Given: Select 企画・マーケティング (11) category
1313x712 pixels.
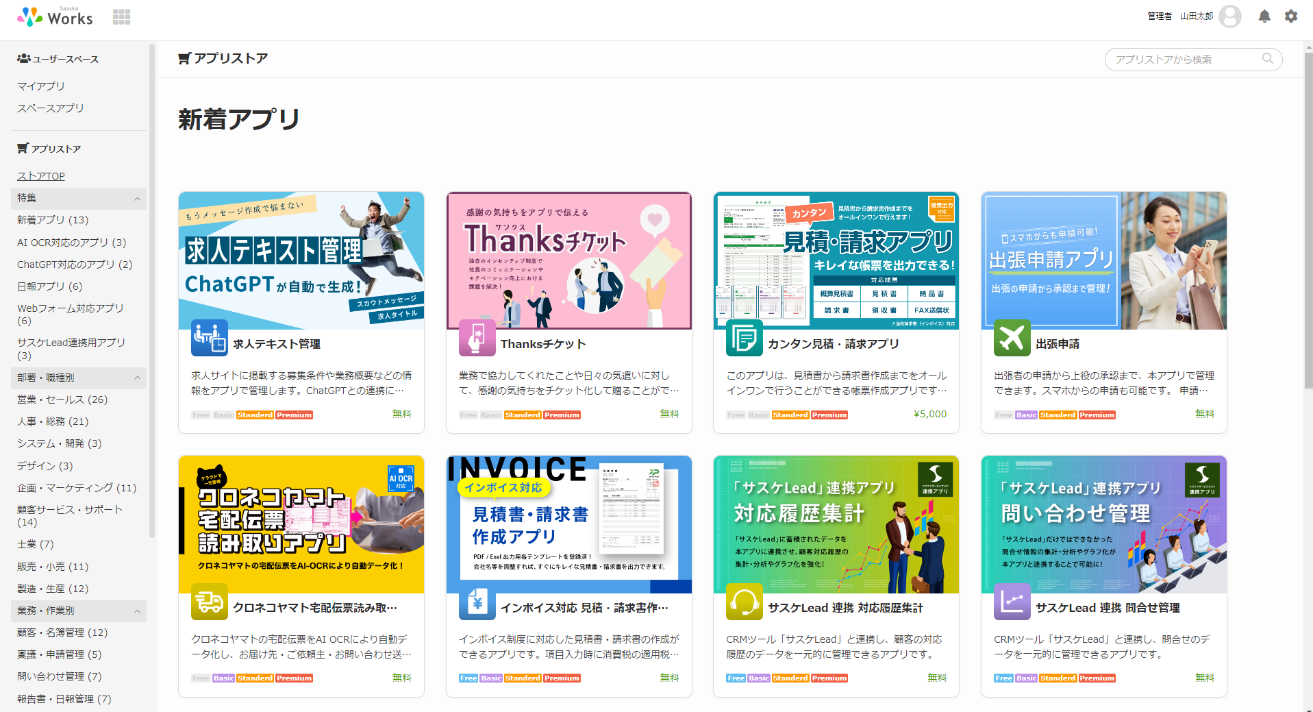Looking at the screenshot, I should click(x=77, y=488).
